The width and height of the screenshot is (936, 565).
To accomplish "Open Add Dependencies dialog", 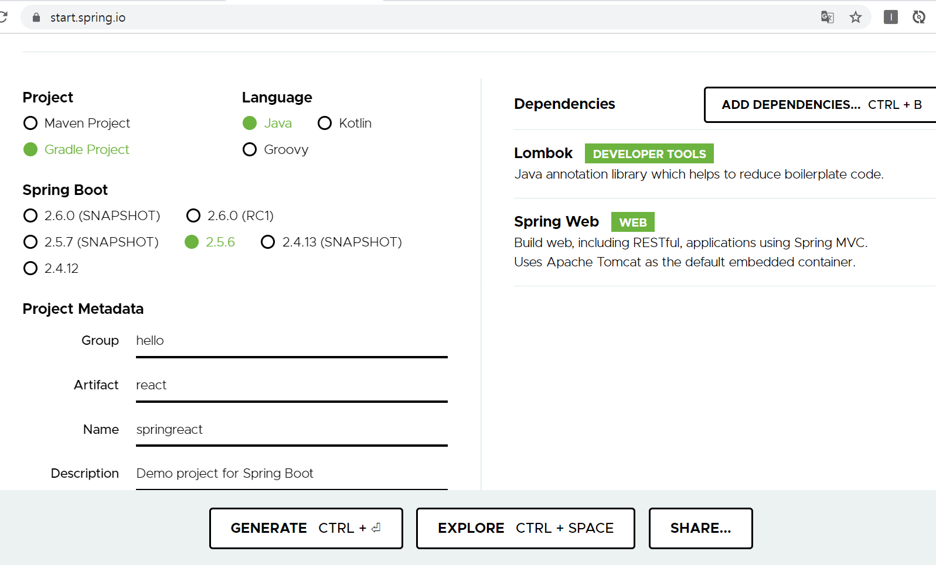I will pos(820,105).
